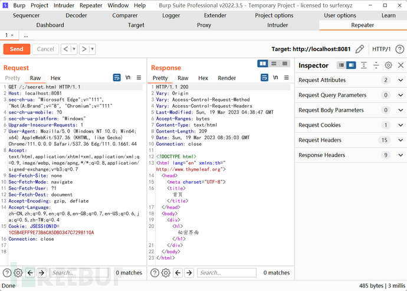
Task: Open the Learn tab
Action: pyautogui.click(x=389, y=15)
